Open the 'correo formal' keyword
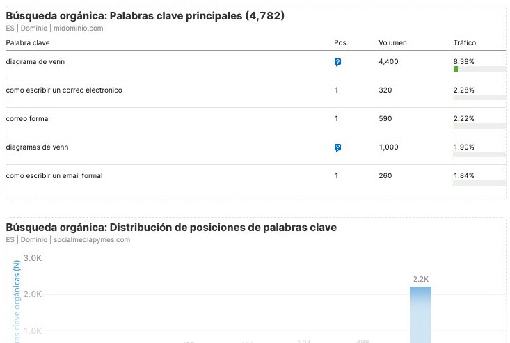This screenshot has width=510, height=343. pos(28,119)
